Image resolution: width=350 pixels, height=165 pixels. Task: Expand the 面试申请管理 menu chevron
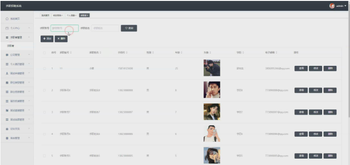pos(29,73)
